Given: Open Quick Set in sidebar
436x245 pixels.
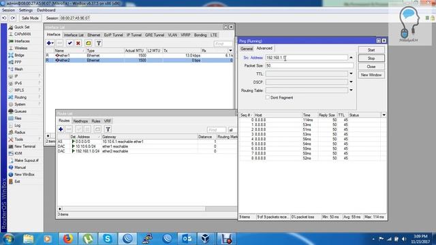Looking at the screenshot, I should click(x=22, y=27).
